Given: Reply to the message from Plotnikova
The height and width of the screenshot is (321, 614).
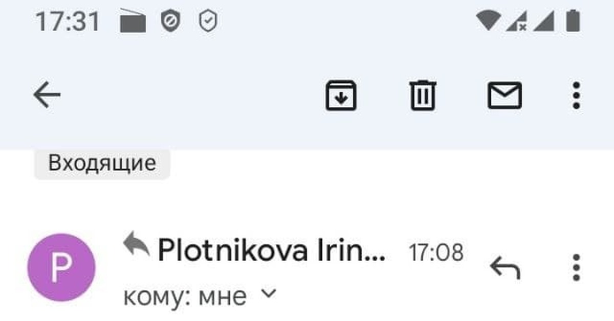Looking at the screenshot, I should click(505, 267).
